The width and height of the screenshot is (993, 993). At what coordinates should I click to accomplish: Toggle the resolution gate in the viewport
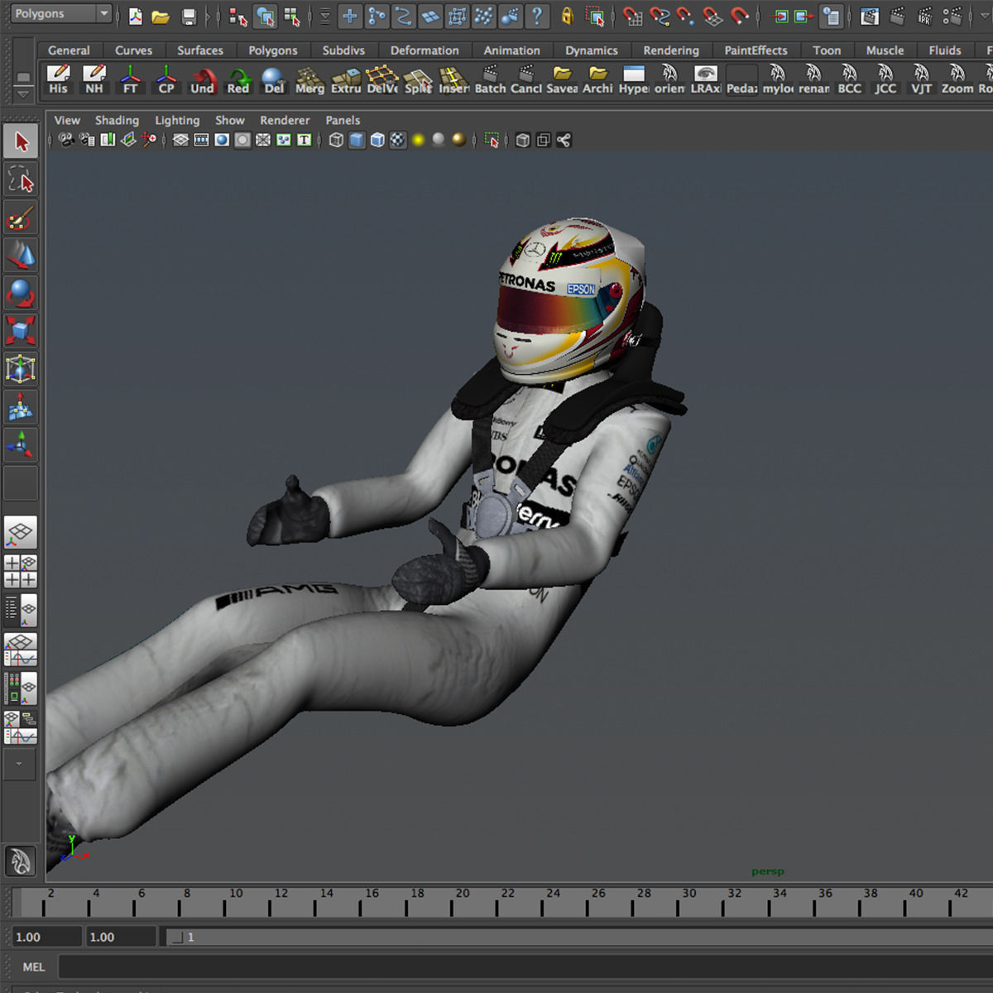tap(222, 139)
